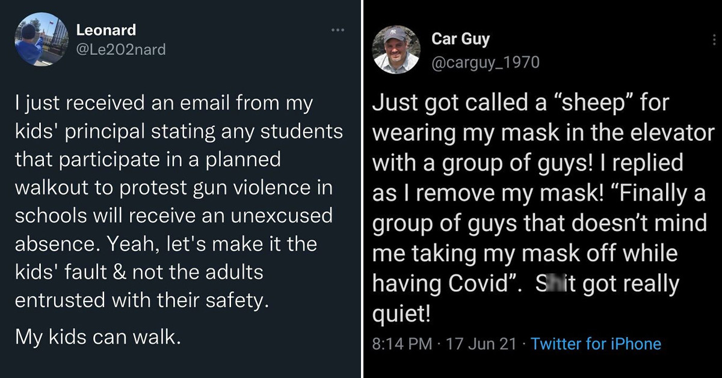Click the Leonard display name

(106, 30)
